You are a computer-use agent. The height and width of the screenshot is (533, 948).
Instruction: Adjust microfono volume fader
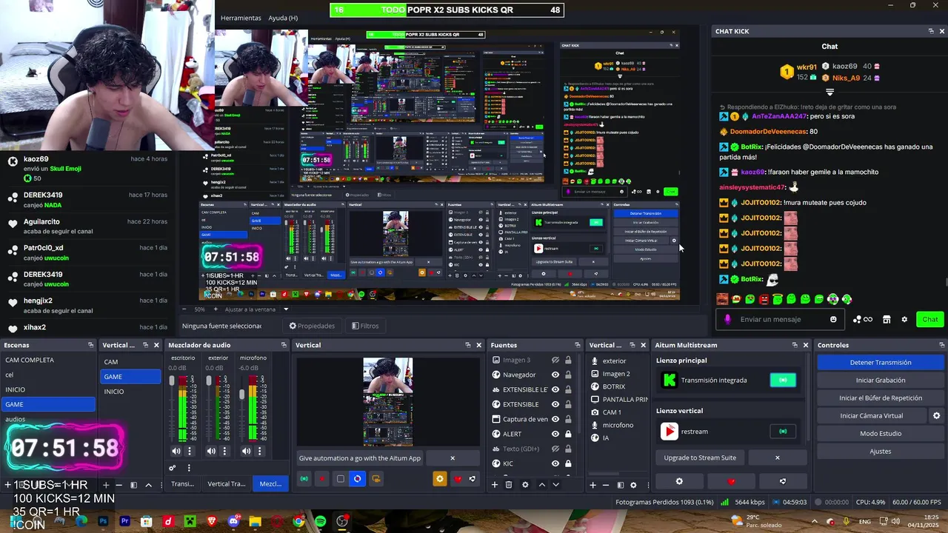coord(241,395)
